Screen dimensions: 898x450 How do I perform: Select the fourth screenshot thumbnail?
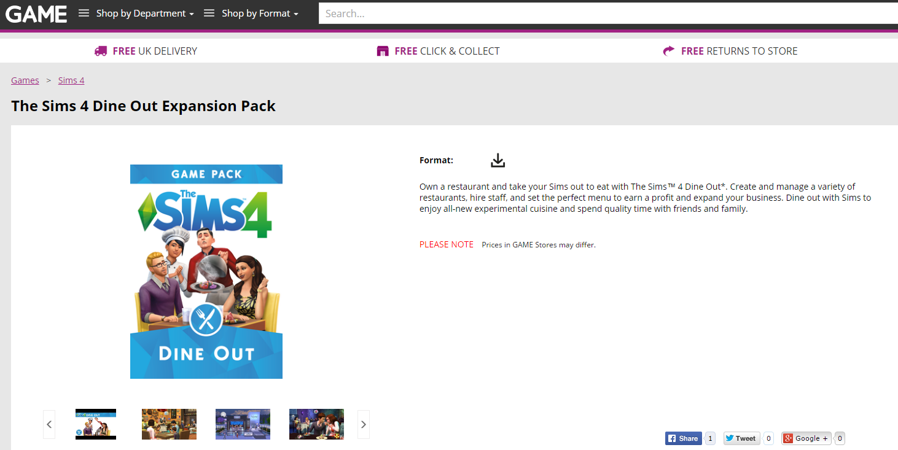pyautogui.click(x=316, y=424)
